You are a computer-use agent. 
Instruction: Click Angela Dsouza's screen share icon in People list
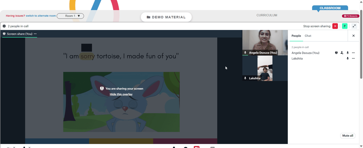[x=337, y=53]
